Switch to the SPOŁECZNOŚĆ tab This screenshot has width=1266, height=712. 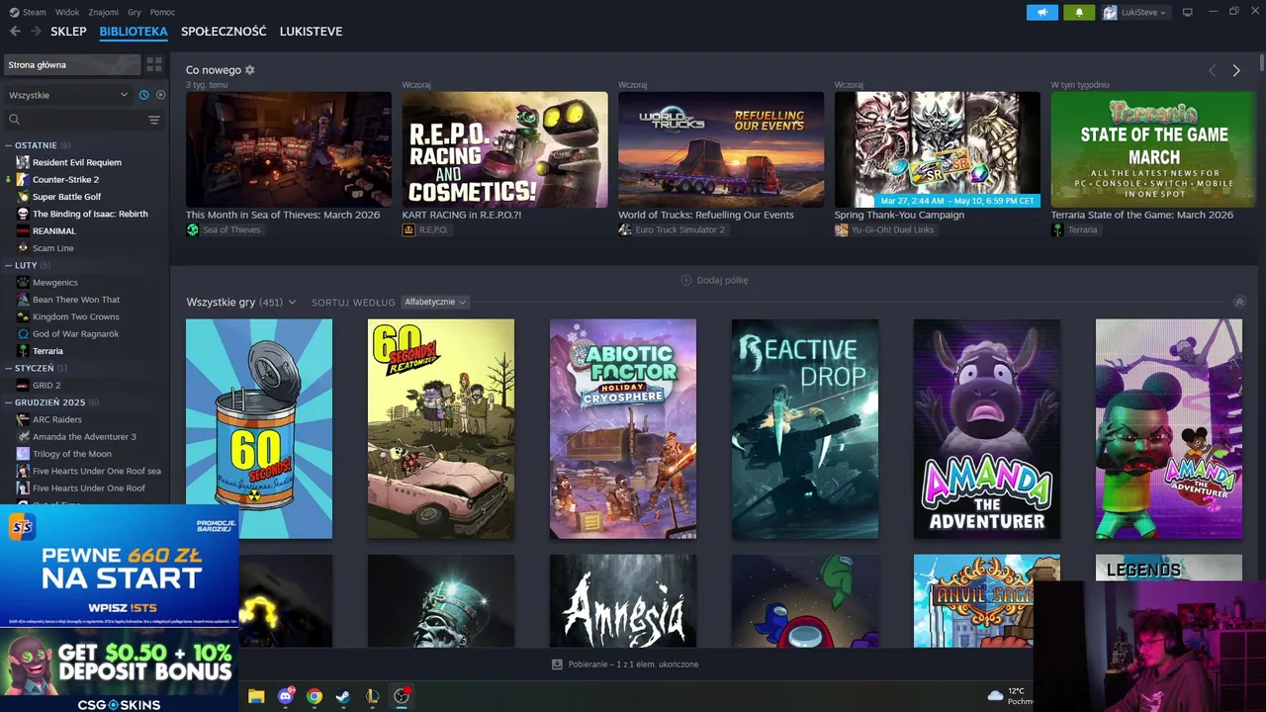click(x=224, y=32)
